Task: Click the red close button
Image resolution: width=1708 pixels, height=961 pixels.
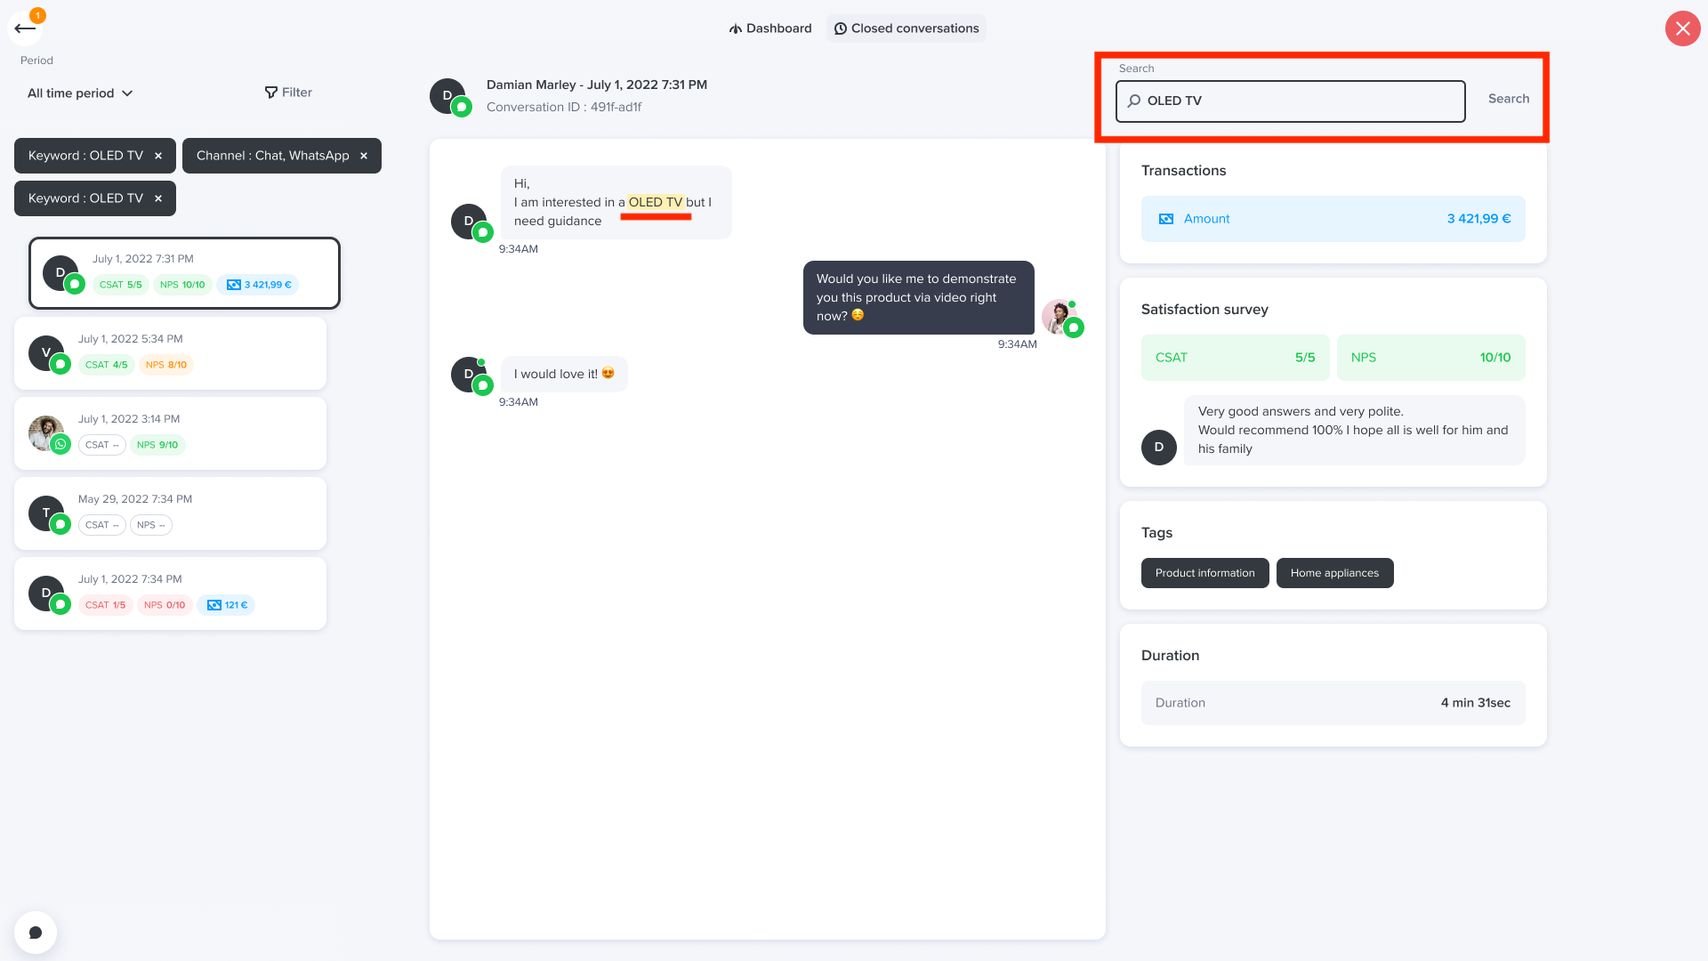Action: click(1682, 28)
